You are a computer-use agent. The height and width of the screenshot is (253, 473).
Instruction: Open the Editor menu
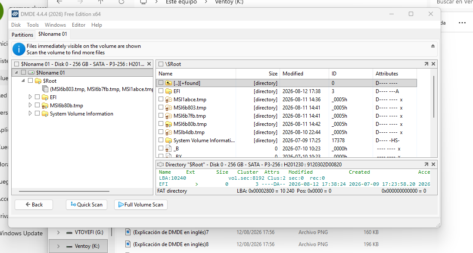pyautogui.click(x=78, y=25)
